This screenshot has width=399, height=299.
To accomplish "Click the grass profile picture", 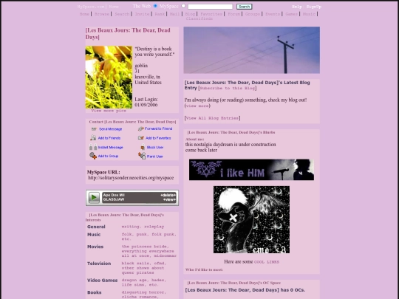I will (x=109, y=77).
